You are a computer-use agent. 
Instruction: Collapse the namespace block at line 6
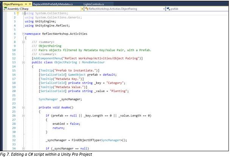click(x=23, y=34)
